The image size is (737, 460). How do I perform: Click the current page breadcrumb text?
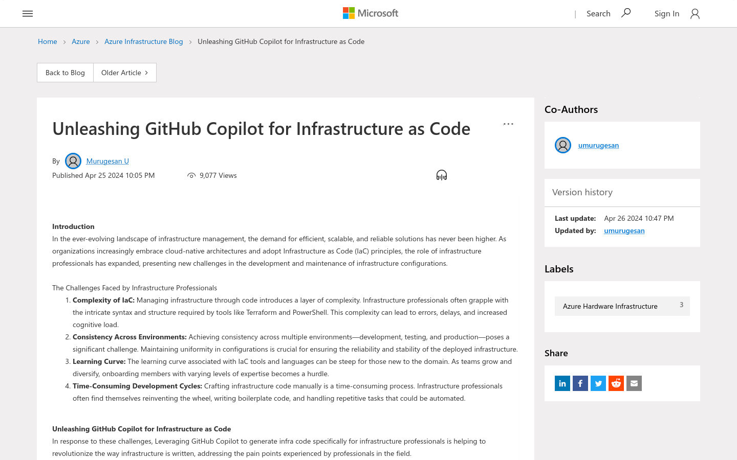click(x=281, y=41)
